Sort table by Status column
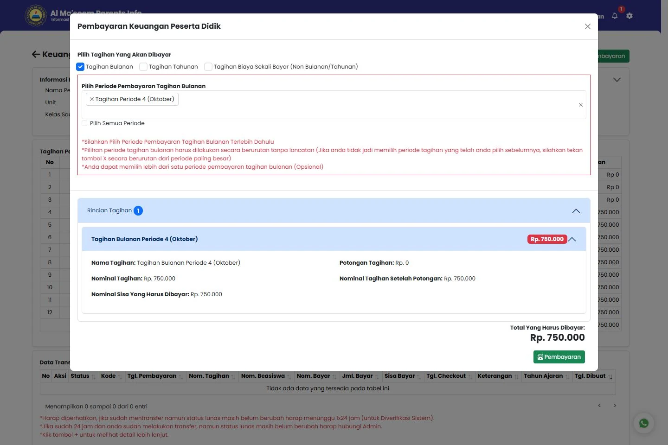This screenshot has width=668, height=445. click(x=83, y=376)
